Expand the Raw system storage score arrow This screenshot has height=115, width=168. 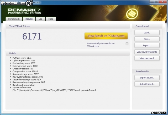pyautogui.click(x=10, y=77)
